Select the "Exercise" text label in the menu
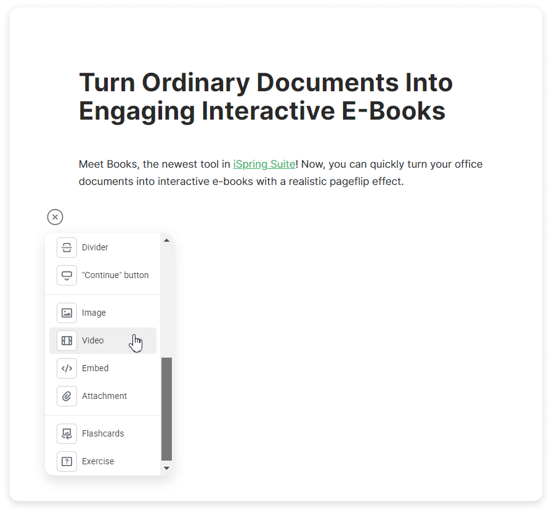552x513 pixels. click(98, 461)
